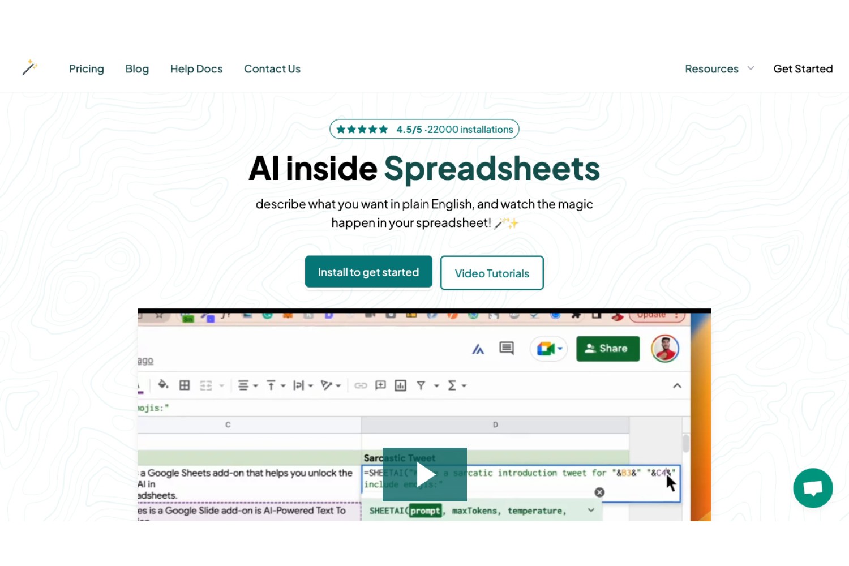Click the green Share button in video
The image size is (849, 566).
coord(608,349)
